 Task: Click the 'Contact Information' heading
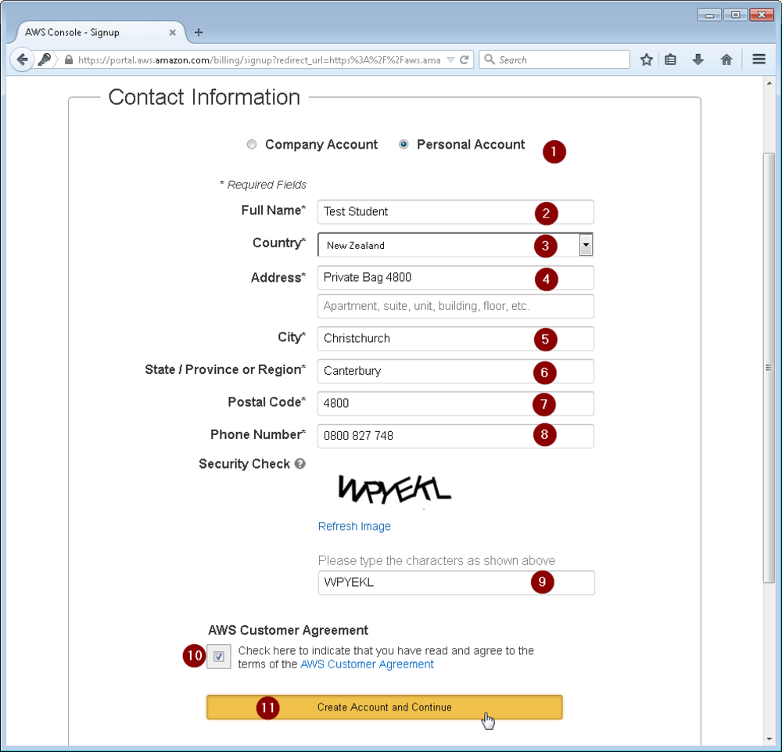pyautogui.click(x=204, y=97)
